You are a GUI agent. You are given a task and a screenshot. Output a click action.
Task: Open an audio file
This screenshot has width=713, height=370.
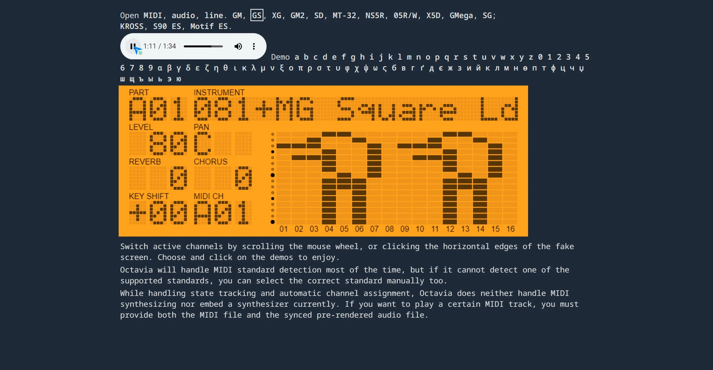[x=183, y=15]
